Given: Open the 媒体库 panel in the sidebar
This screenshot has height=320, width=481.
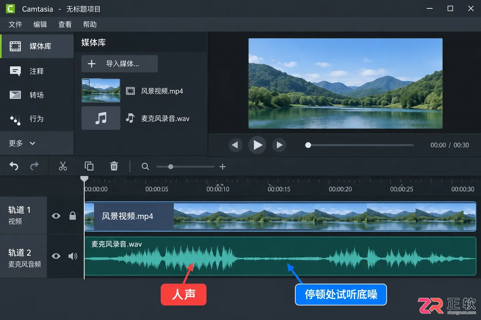Looking at the screenshot, I should [37, 46].
